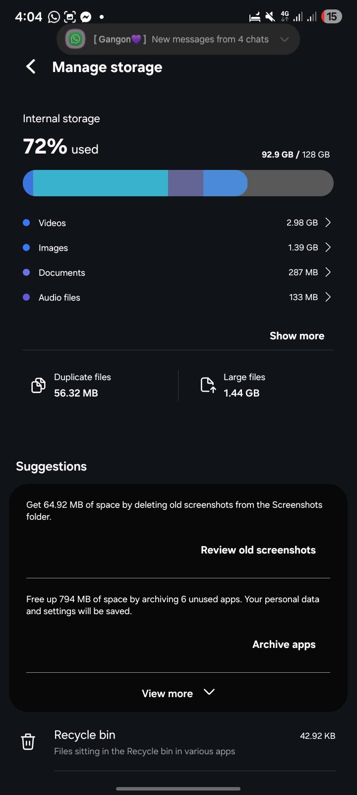
Task: Tap WhatsApp icon in notification banner
Action: pyautogui.click(x=75, y=39)
